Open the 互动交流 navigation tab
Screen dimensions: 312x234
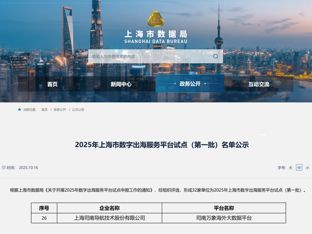click(259, 84)
